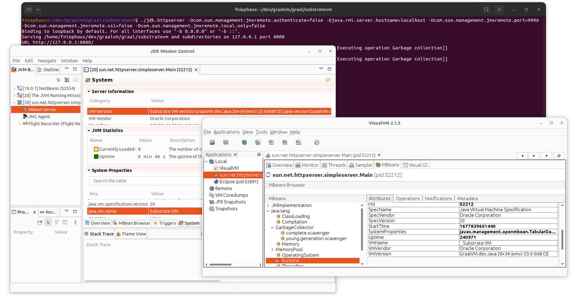The width and height of the screenshot is (578, 295).
Task: Select OperatingSystem MBean in VisualVM
Action: 297,255
